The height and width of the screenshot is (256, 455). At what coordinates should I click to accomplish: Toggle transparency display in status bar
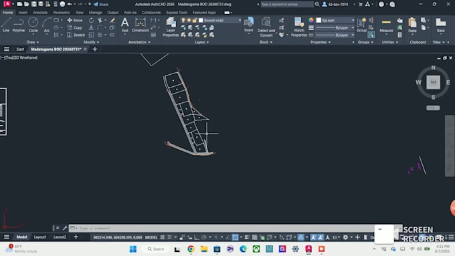(254, 237)
